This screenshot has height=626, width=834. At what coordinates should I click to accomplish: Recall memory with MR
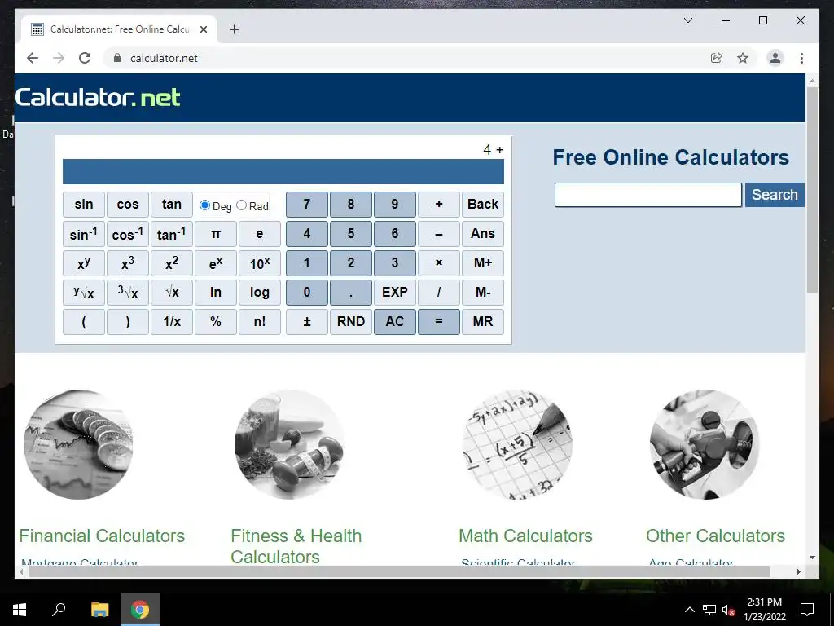483,321
